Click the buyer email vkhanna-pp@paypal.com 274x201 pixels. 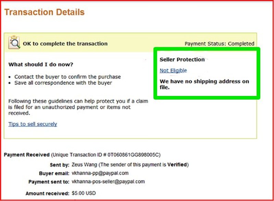pos(100,173)
